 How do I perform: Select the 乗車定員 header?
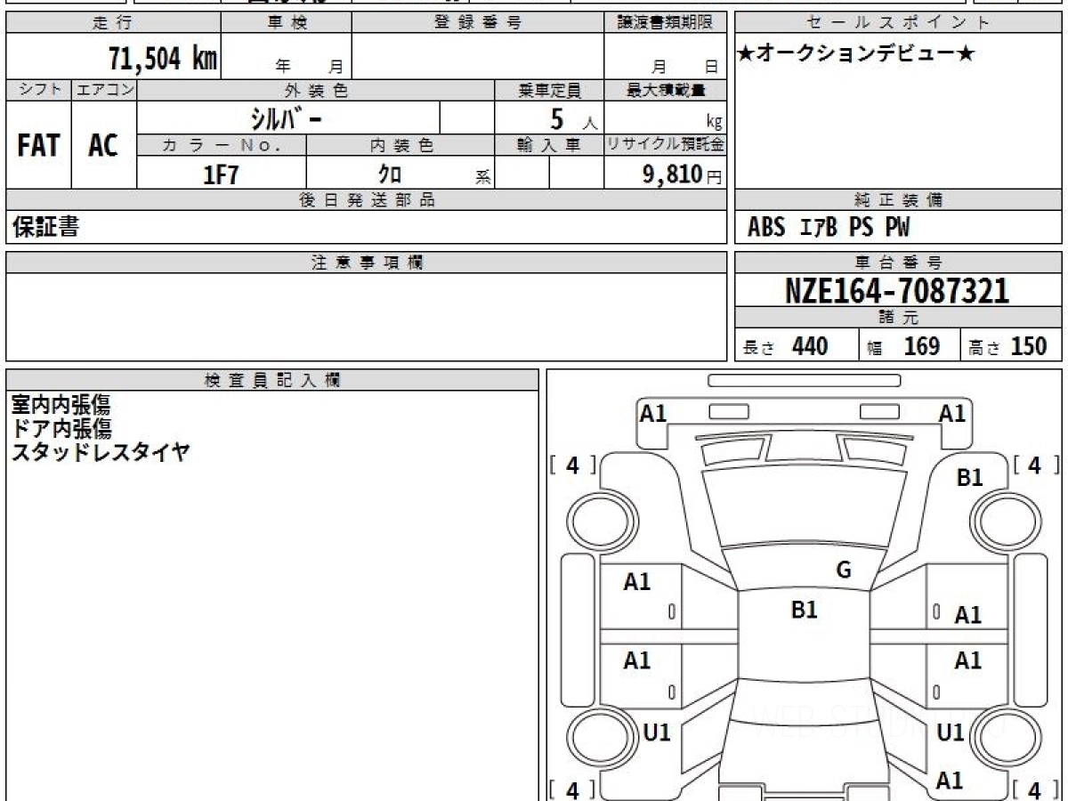(x=549, y=90)
